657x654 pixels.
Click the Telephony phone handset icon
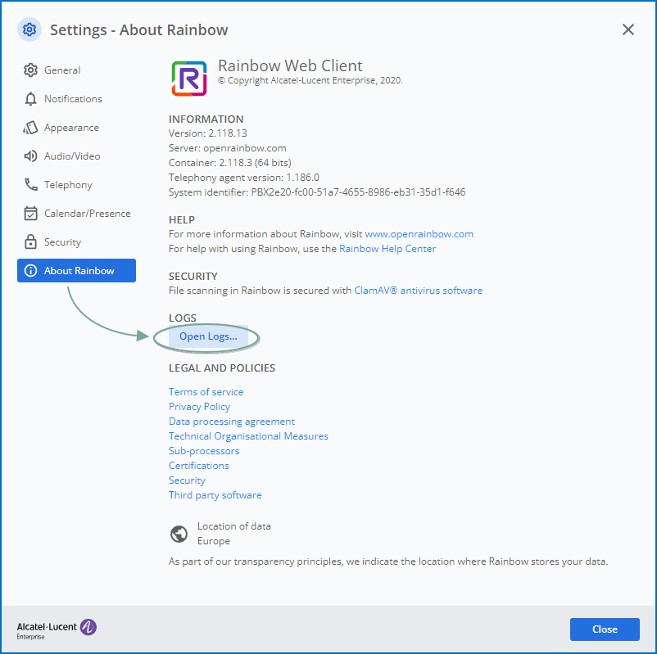31,185
